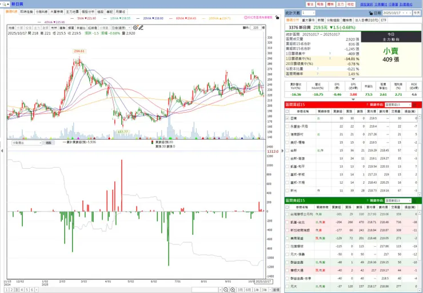Screen dimensions: 423x293
Task: Check the 凱基-和平 row checkbox
Action: [x=288, y=166]
